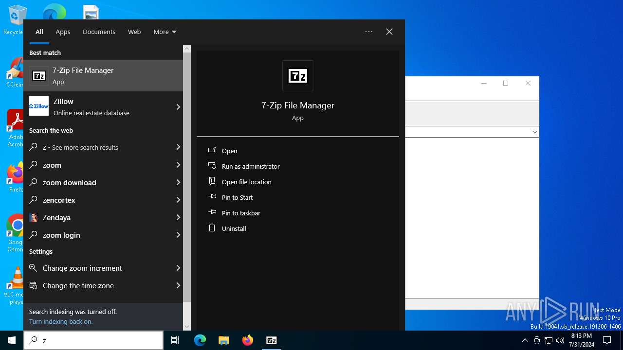Image resolution: width=623 pixels, height=350 pixels.
Task: Switch to the All search tab
Action: pyautogui.click(x=39, y=32)
